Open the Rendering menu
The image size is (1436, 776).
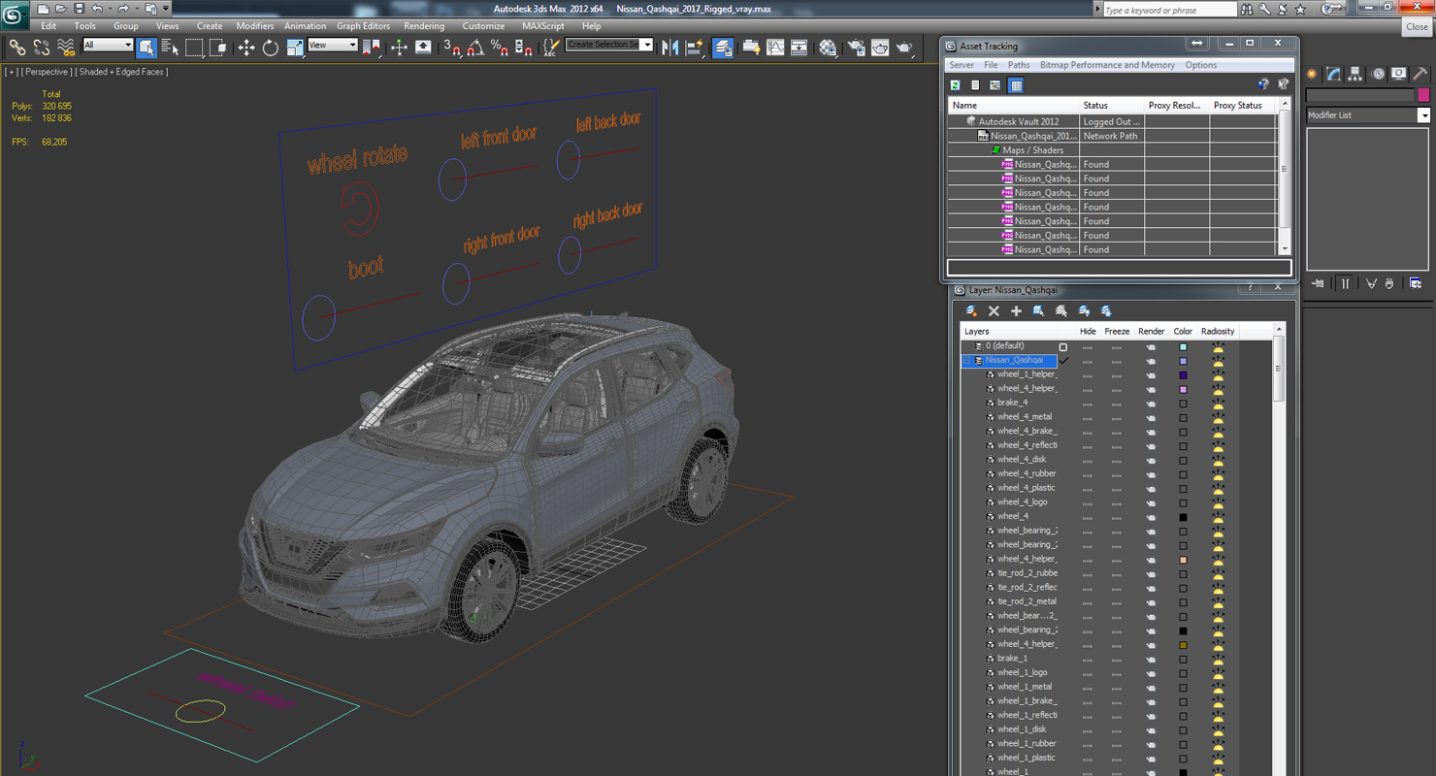point(424,26)
